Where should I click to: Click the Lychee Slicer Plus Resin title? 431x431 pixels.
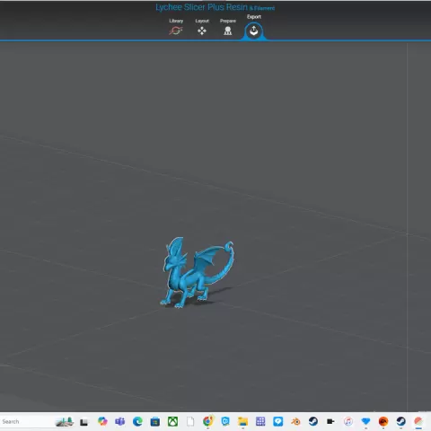(x=201, y=7)
